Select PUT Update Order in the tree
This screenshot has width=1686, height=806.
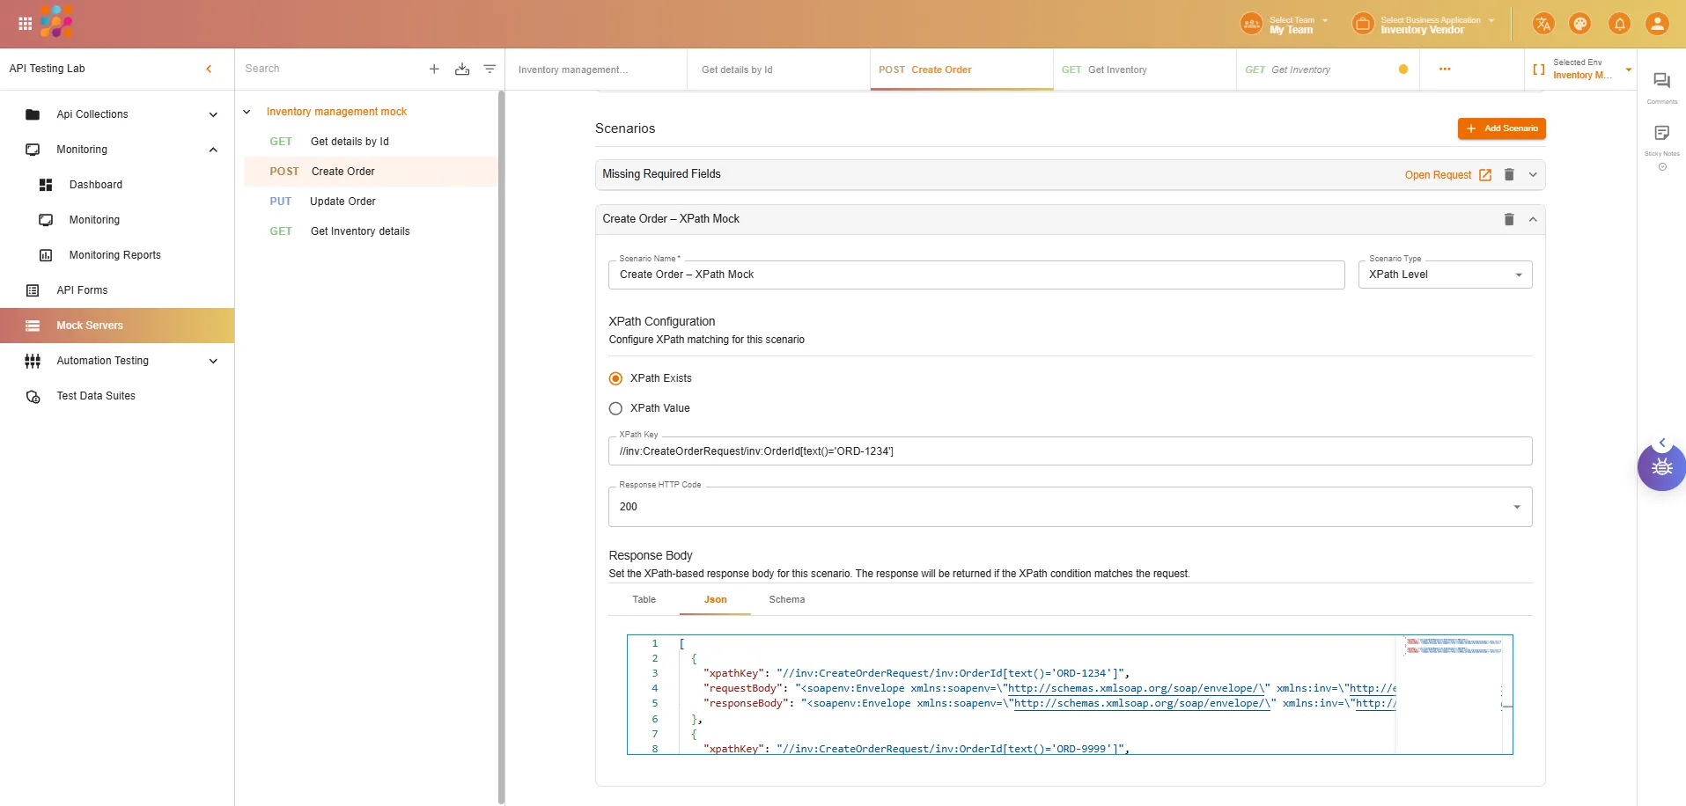(x=370, y=201)
